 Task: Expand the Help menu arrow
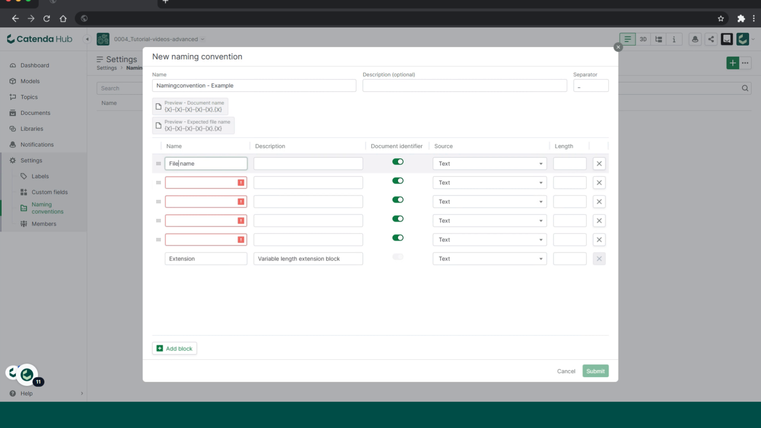82,394
